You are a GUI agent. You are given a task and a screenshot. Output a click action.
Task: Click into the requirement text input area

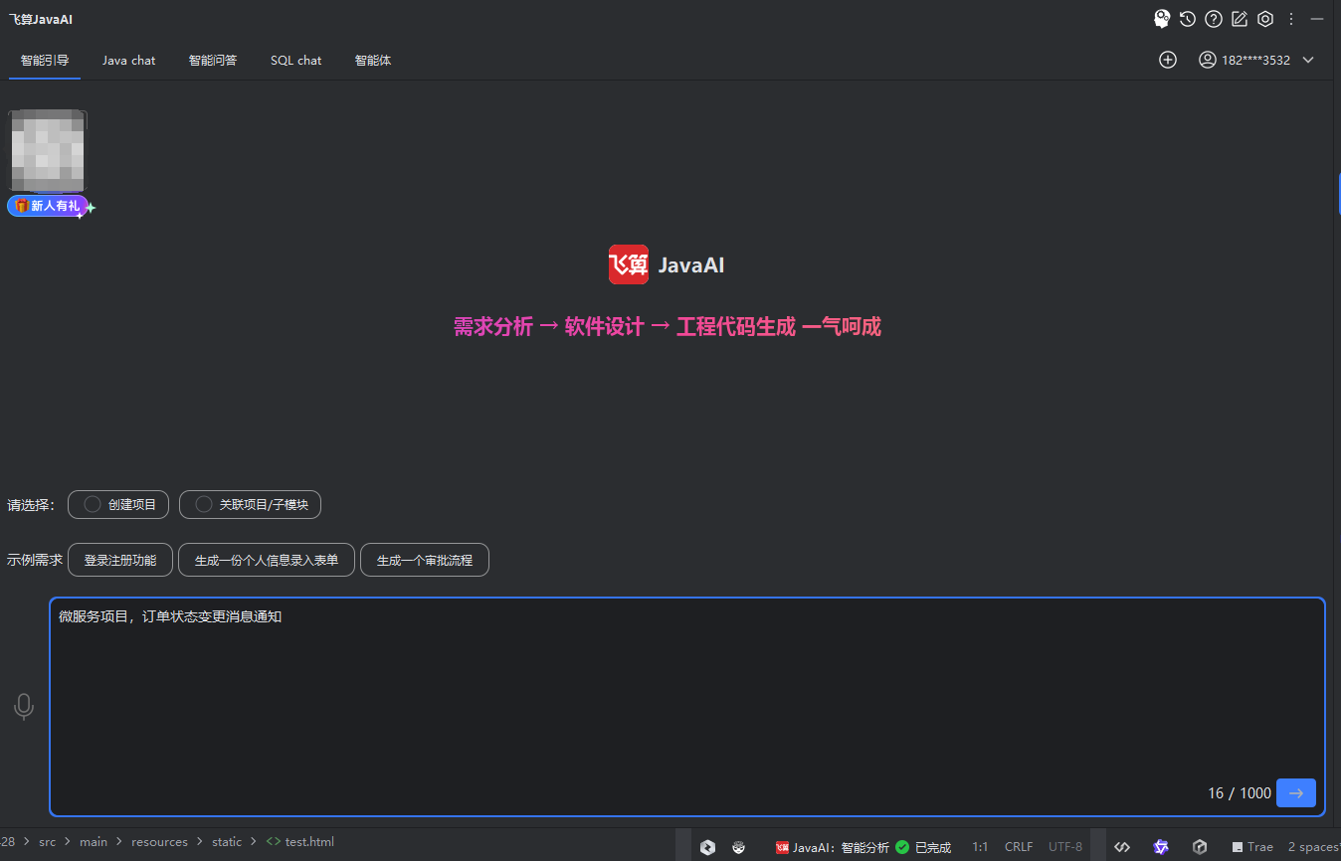687,707
